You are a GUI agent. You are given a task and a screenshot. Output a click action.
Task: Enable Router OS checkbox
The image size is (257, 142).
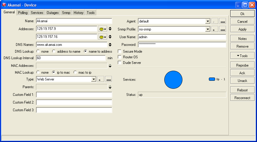pyautogui.click(x=120, y=57)
